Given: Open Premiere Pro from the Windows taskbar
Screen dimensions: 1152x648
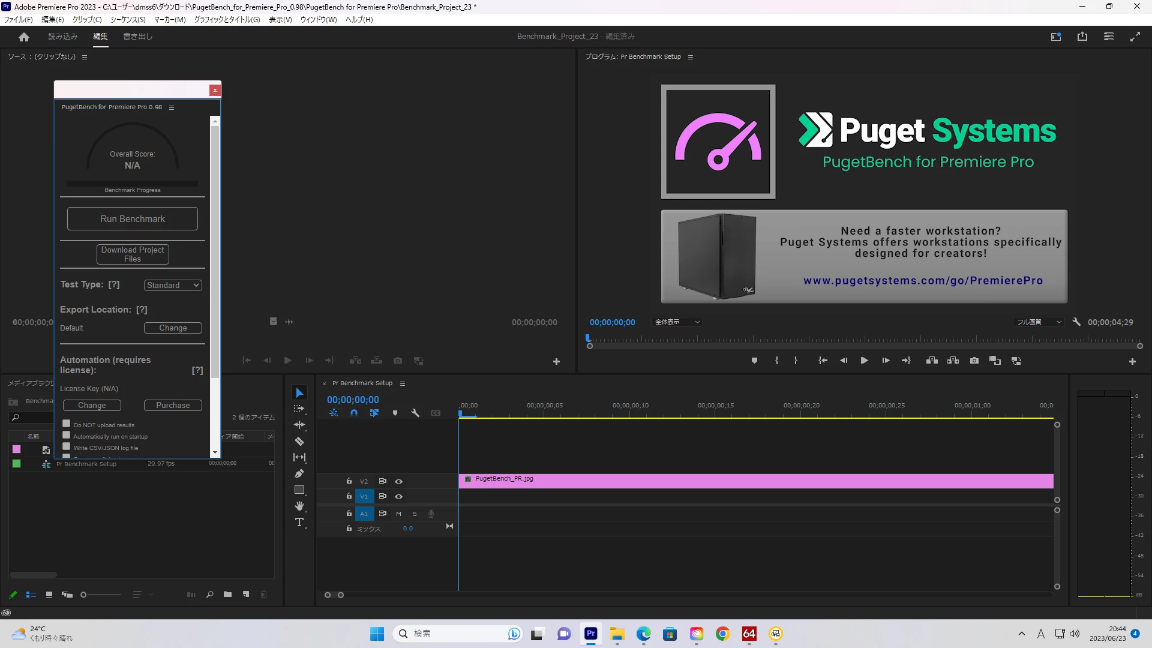Looking at the screenshot, I should tap(591, 634).
